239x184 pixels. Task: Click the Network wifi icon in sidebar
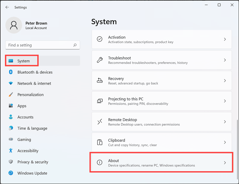11,83
